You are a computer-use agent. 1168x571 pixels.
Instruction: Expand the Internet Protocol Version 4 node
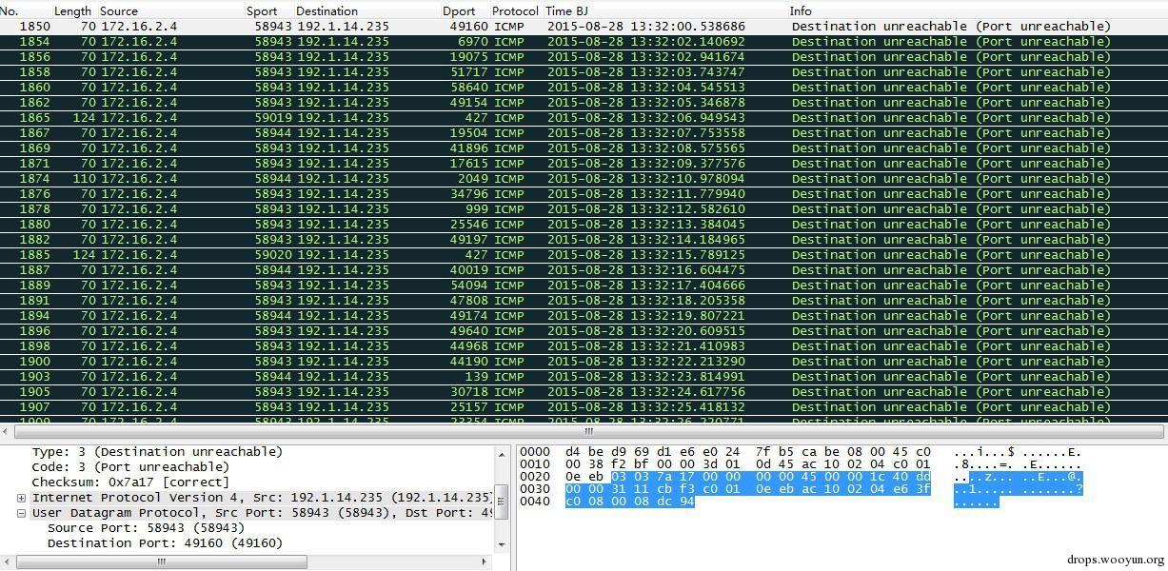[21, 498]
